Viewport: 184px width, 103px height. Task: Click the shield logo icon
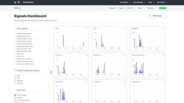tap(19, 2)
